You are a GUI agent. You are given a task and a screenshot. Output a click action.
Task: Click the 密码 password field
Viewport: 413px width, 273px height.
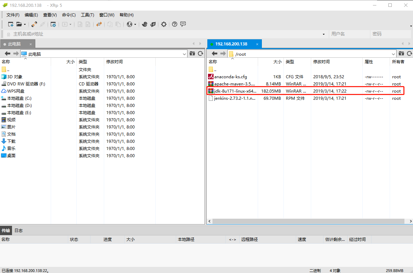coord(391,34)
